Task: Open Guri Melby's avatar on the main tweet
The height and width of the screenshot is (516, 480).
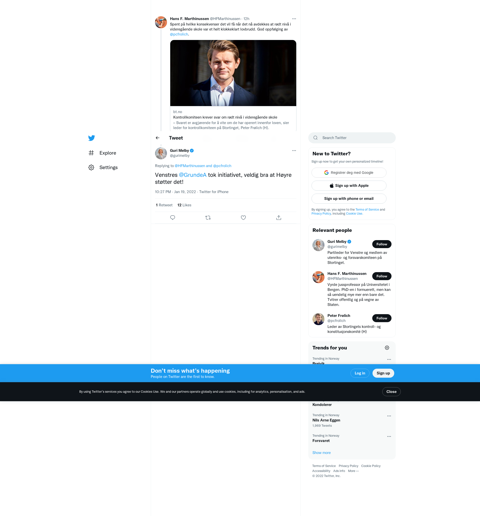Action: tap(161, 153)
